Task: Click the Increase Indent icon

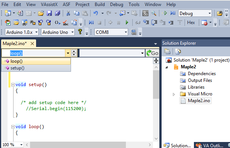Action: tap(171, 23)
